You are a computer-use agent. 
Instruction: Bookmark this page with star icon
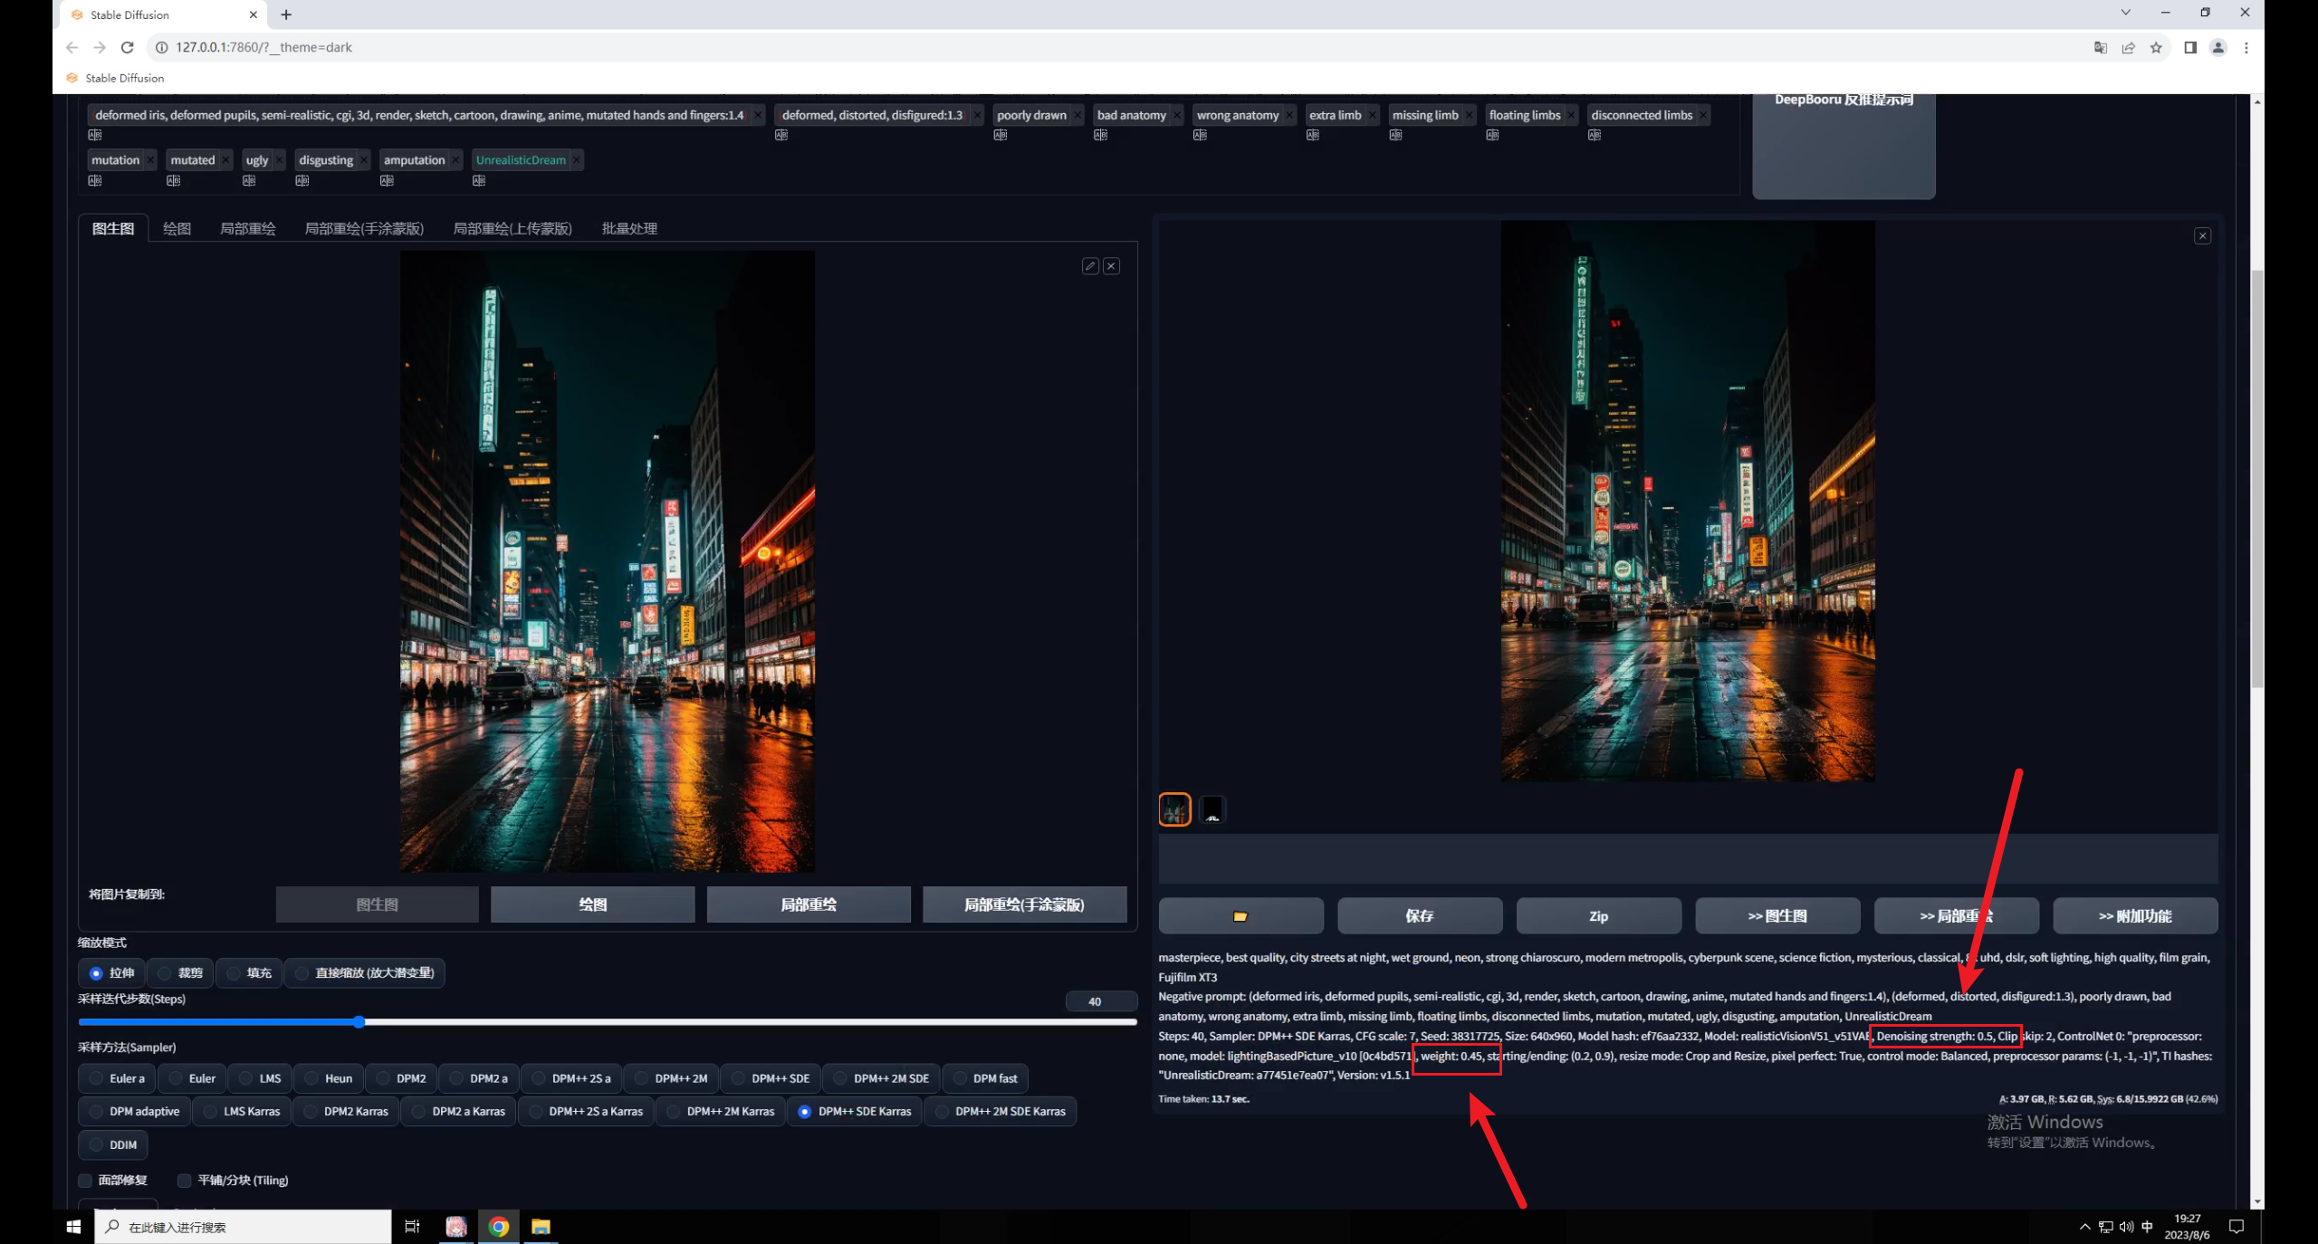2156,47
